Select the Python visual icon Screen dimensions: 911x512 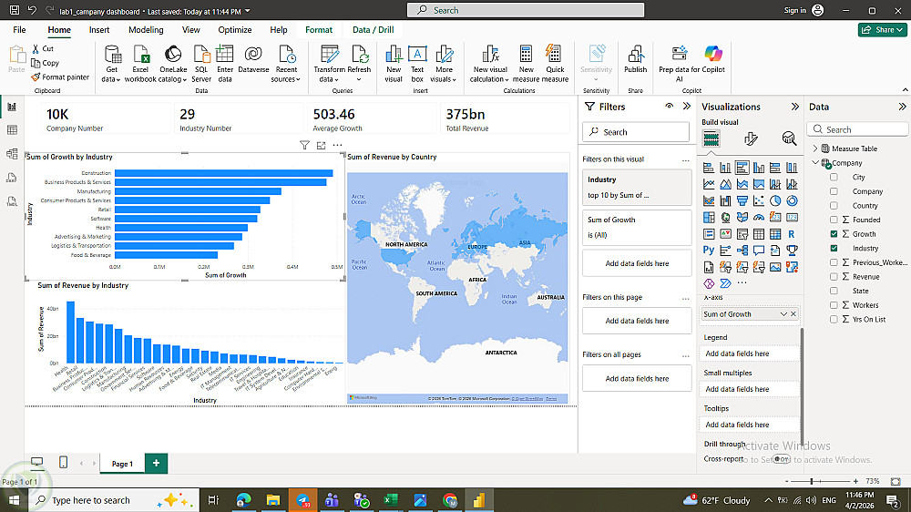(x=709, y=250)
